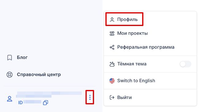Open the Блог sidebar link

(22, 58)
